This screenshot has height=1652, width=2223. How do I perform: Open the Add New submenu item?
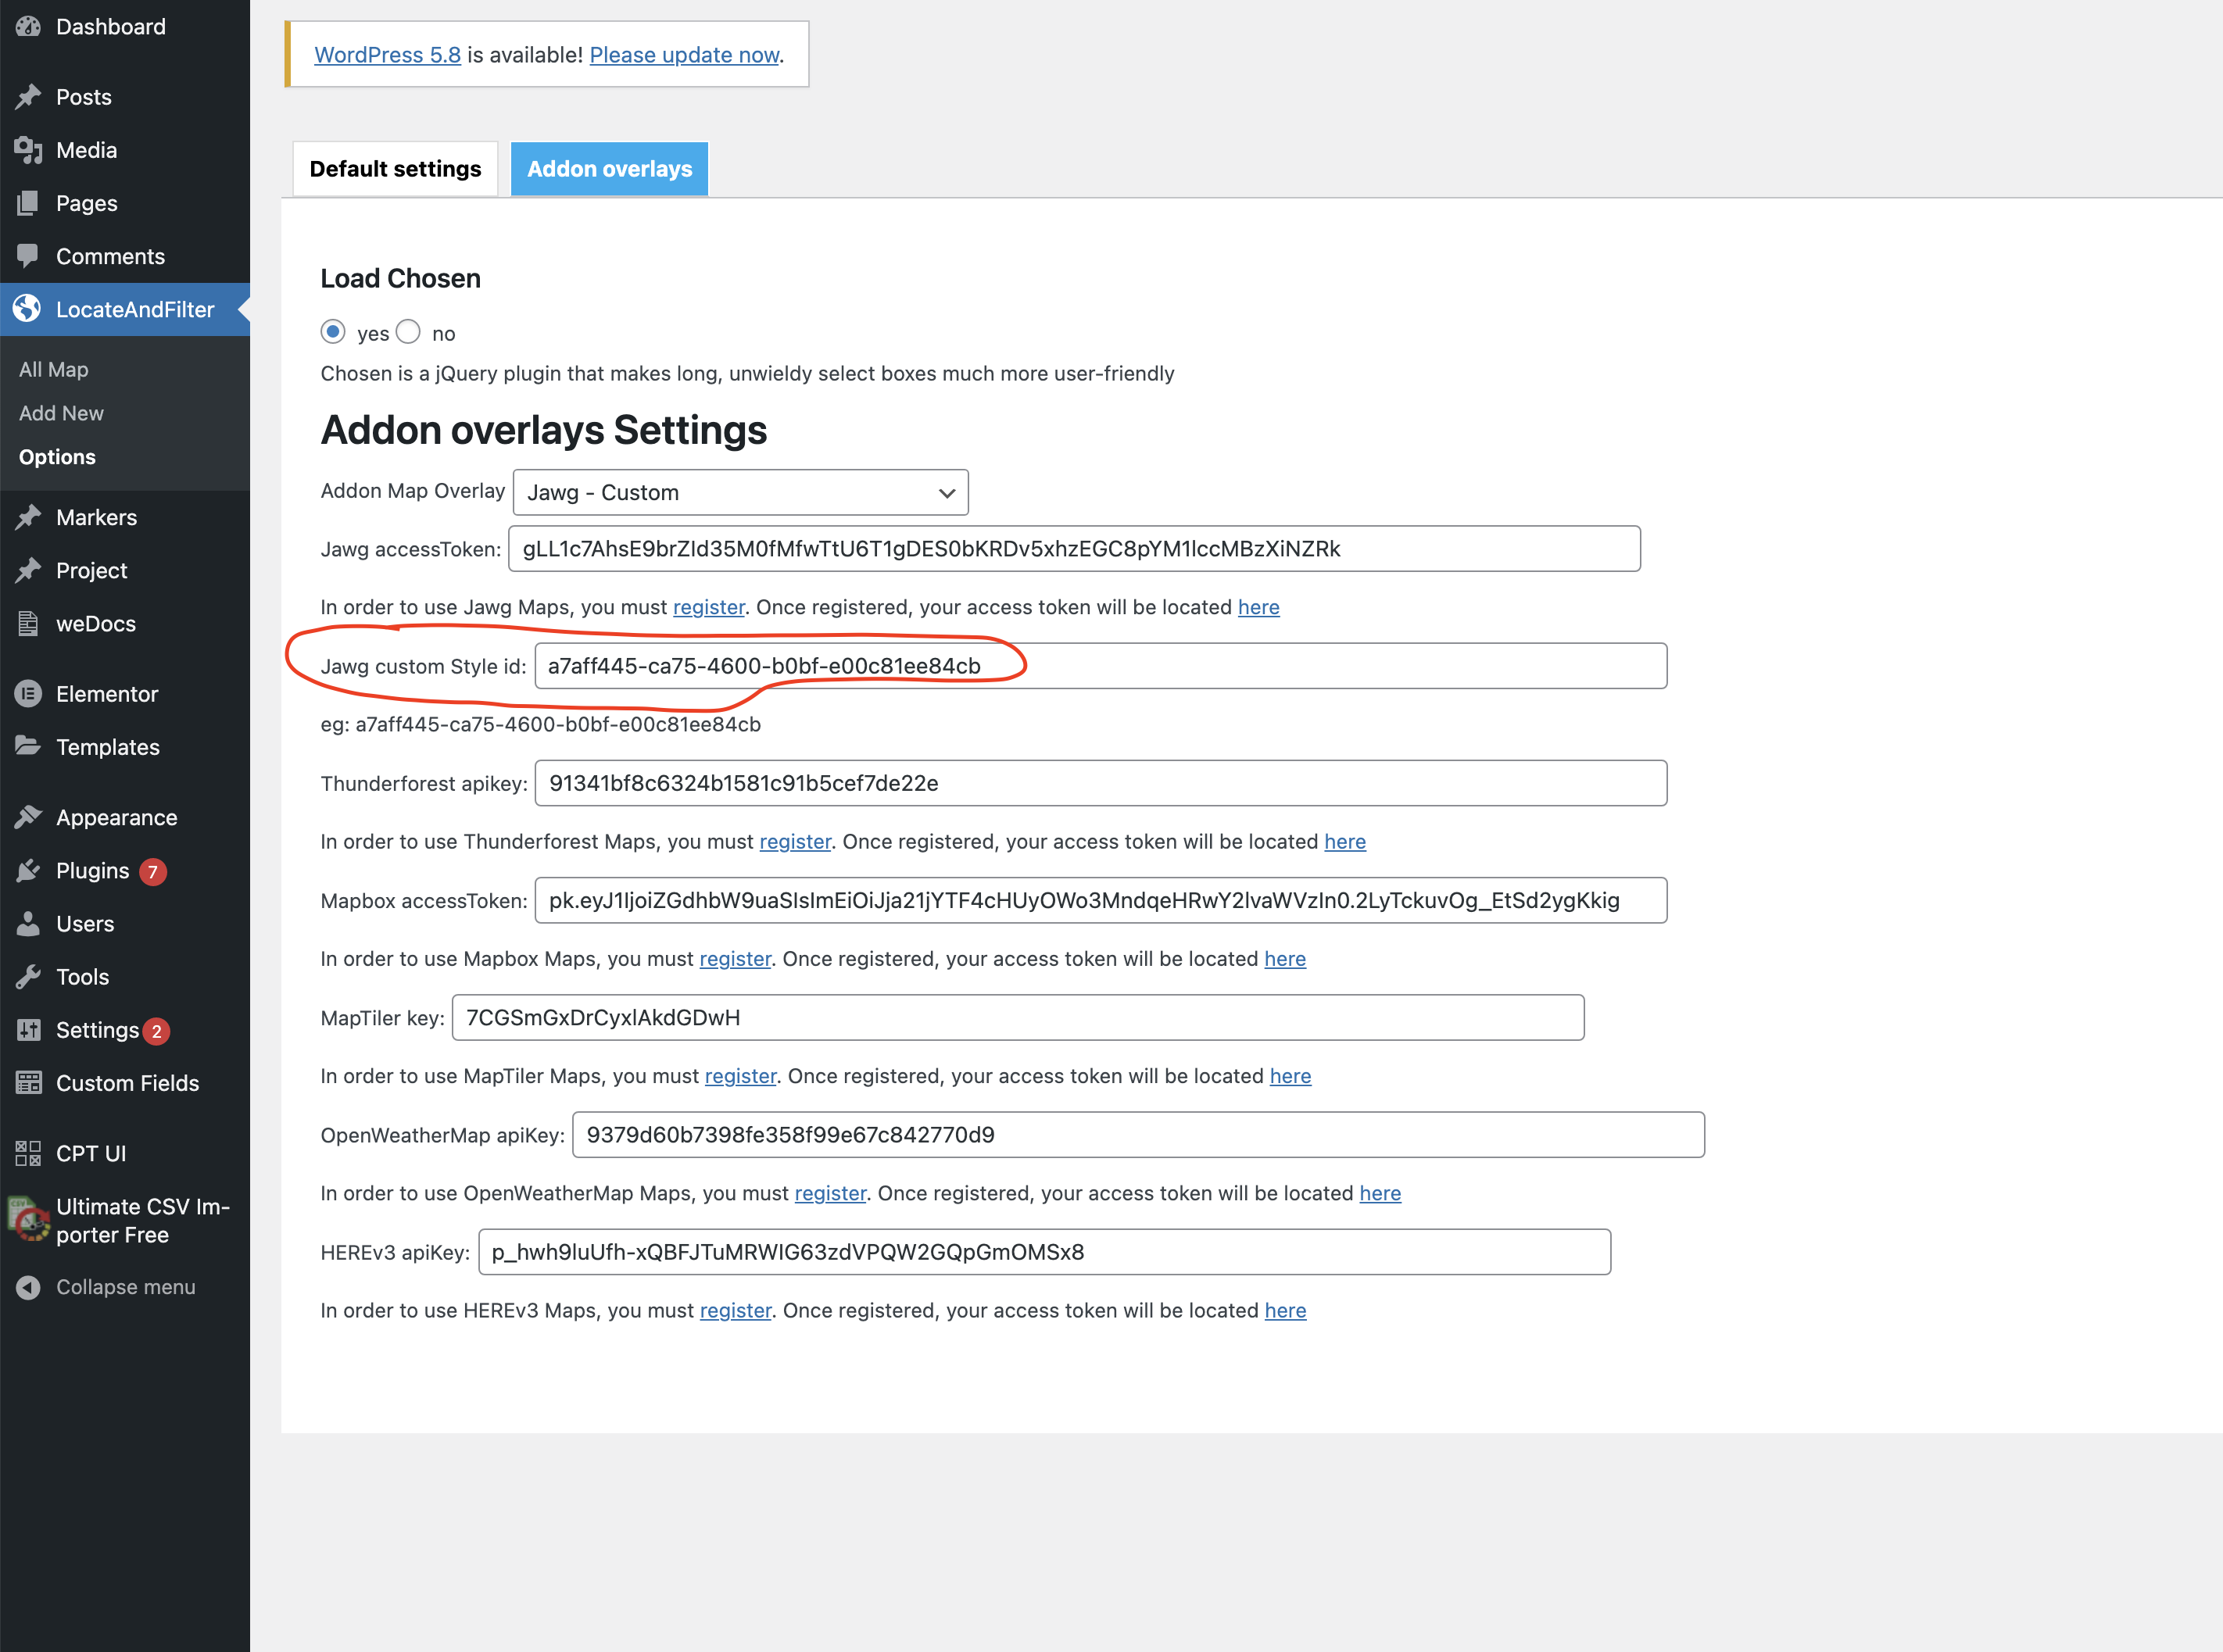click(61, 413)
